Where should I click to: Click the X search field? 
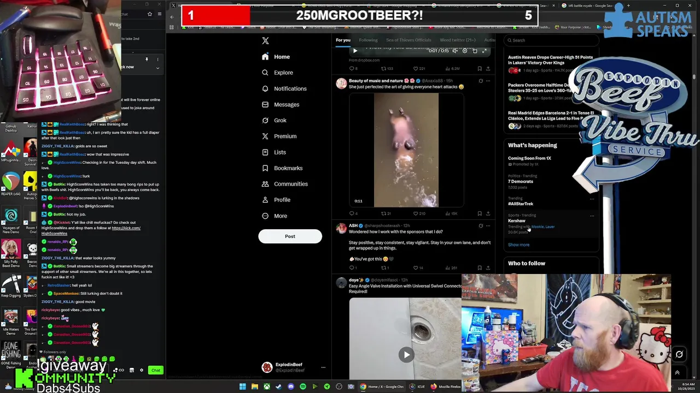[x=551, y=40]
